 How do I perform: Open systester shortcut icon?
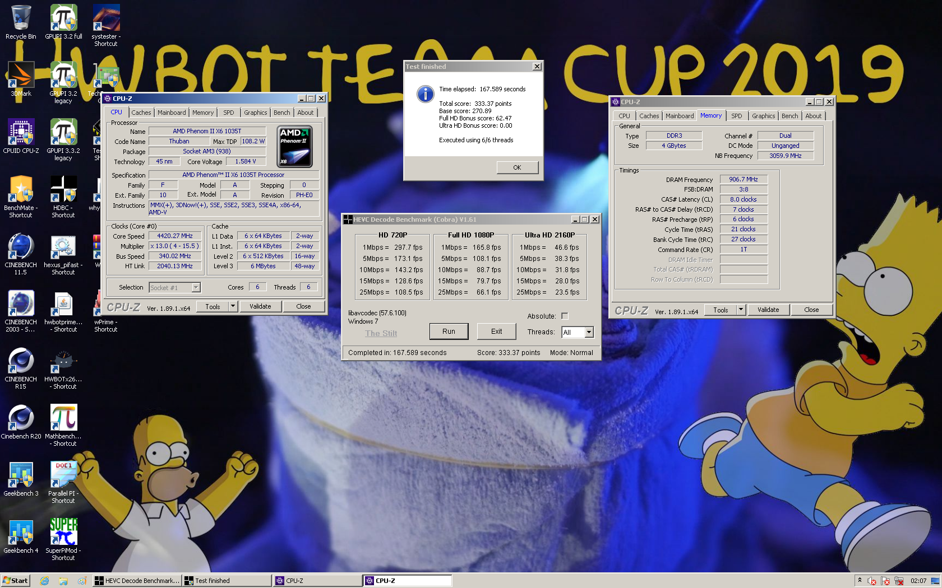click(x=106, y=26)
